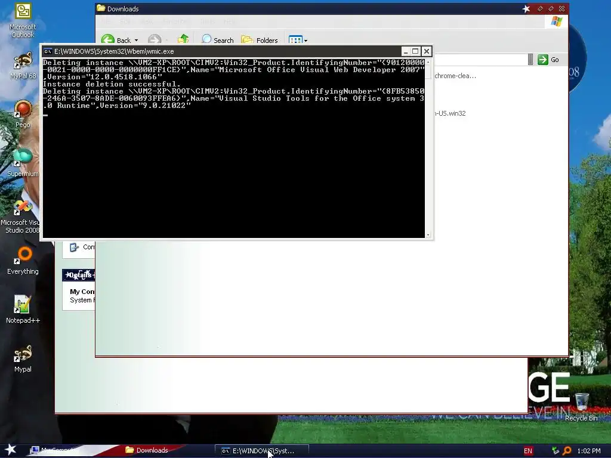Click the Windows flag logo in Downloads
The image size is (611, 458).
[557, 21]
